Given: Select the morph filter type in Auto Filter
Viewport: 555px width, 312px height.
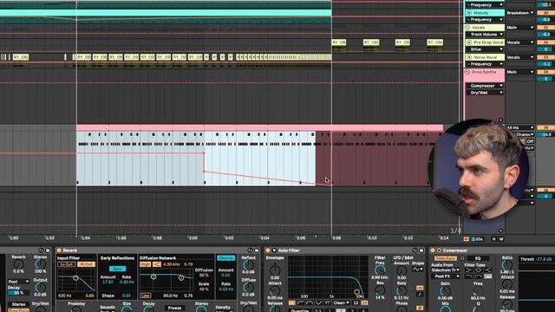Looking at the screenshot, I should point(327,302).
